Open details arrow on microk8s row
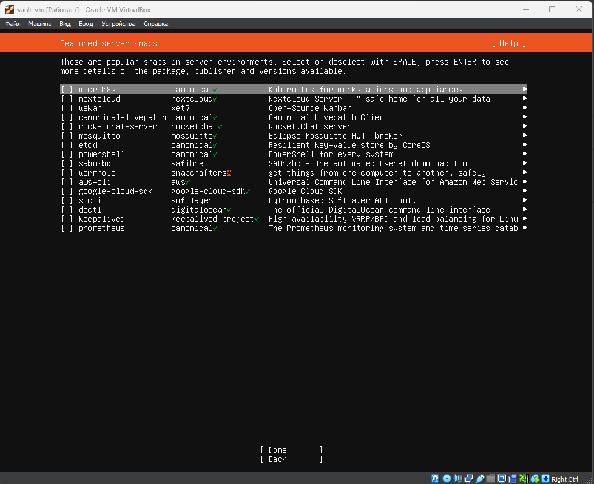Viewport: 594px width, 484px height. coord(525,90)
